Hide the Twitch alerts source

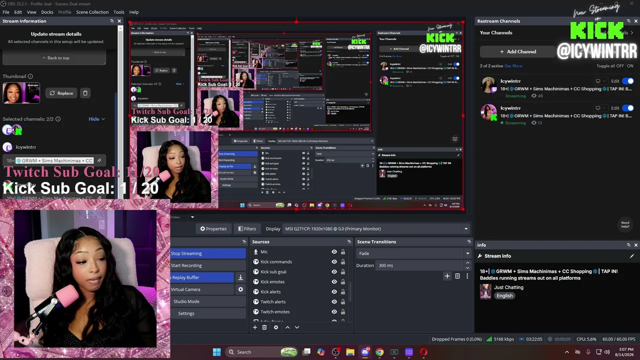point(334,302)
